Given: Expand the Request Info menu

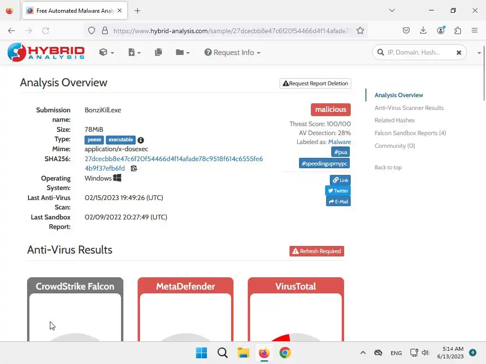Looking at the screenshot, I should (x=233, y=52).
